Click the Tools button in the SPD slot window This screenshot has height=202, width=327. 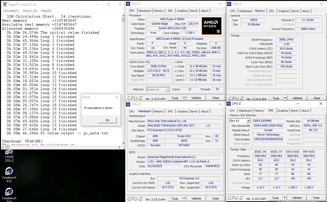pyautogui.click(x=275, y=198)
